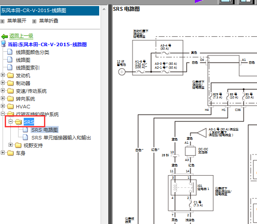
Task: Select the HVAC tree label
Action: pyautogui.click(x=23, y=107)
